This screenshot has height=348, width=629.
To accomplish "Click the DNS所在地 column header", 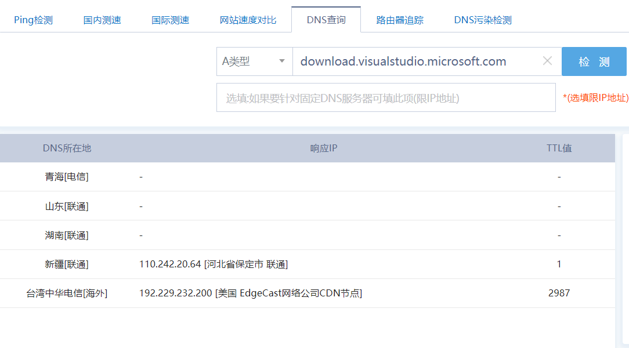I will click(x=67, y=148).
